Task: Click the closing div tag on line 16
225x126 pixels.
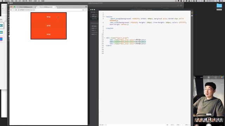Action: (x=109, y=45)
